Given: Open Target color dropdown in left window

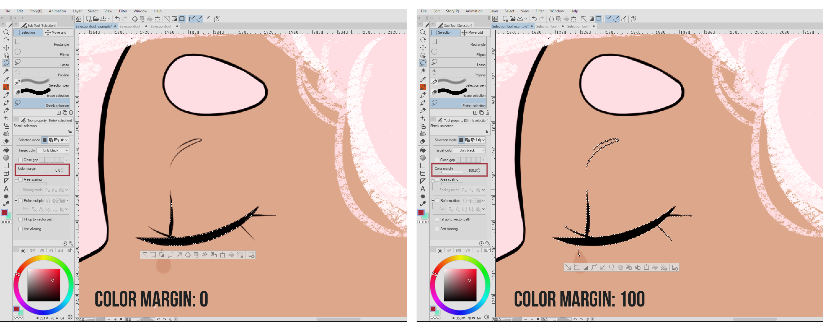Looking at the screenshot, I should pos(53,150).
